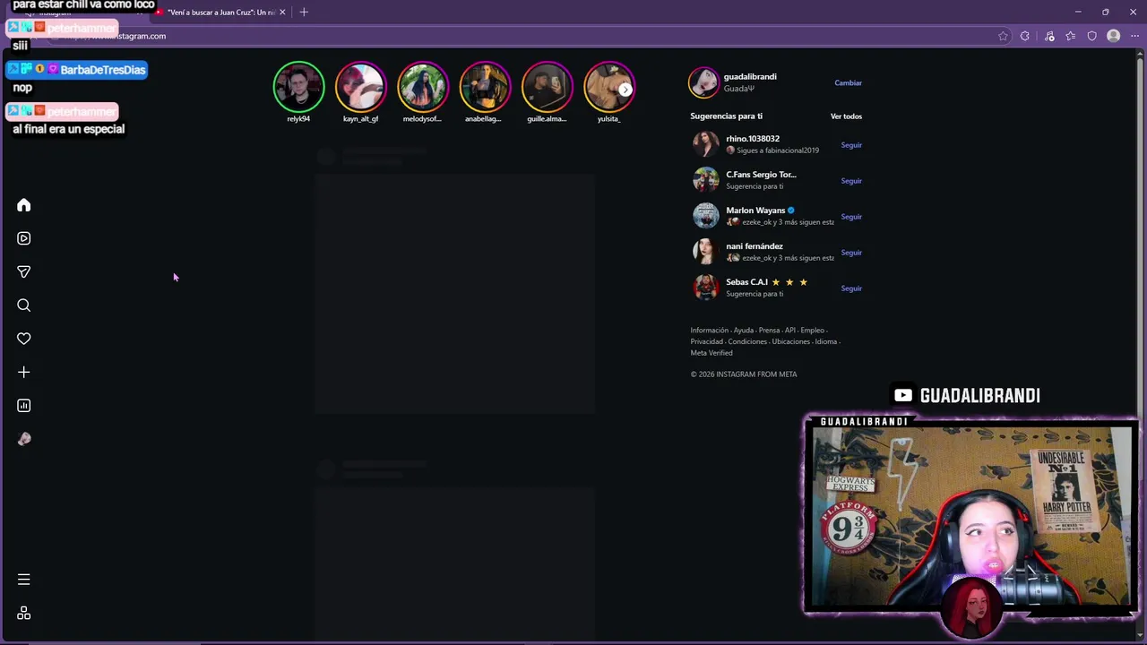
Task: Open the hamburger More menu
Action: (24, 580)
